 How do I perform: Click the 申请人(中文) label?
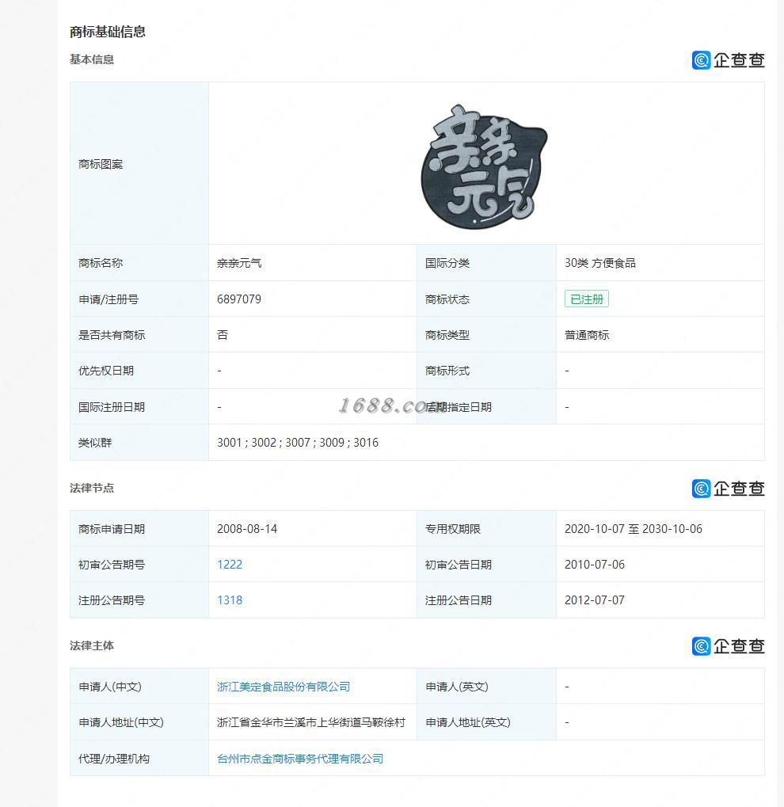coord(109,687)
